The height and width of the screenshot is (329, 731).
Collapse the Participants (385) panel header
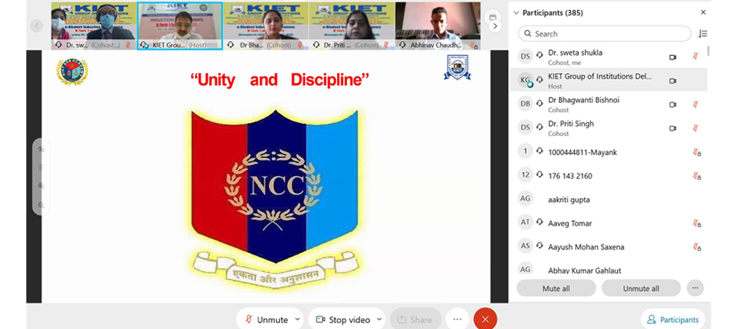(x=516, y=12)
